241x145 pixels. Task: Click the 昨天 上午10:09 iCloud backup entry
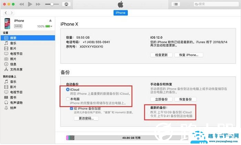171,112
